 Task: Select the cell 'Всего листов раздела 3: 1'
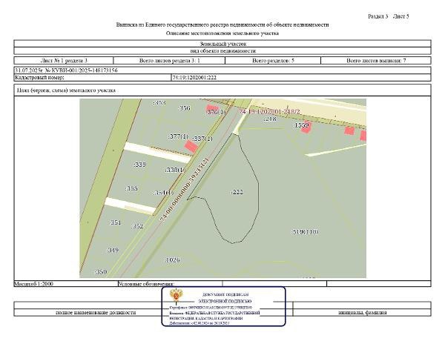[169, 60]
